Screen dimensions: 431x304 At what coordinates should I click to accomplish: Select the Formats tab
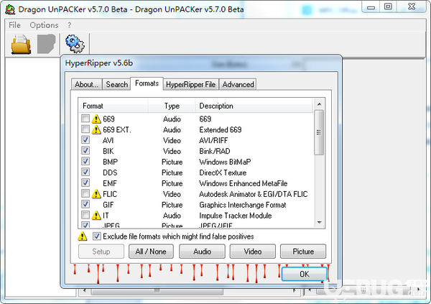point(147,83)
